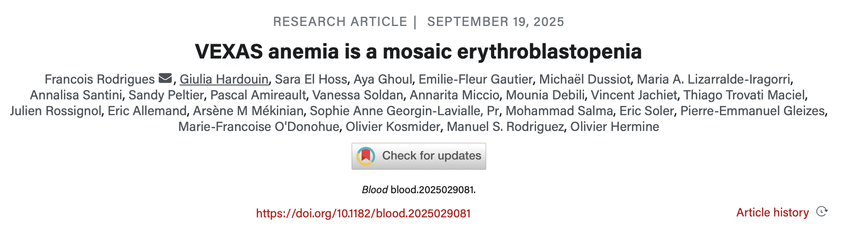Select author Francois Rodrigues

coord(100,79)
